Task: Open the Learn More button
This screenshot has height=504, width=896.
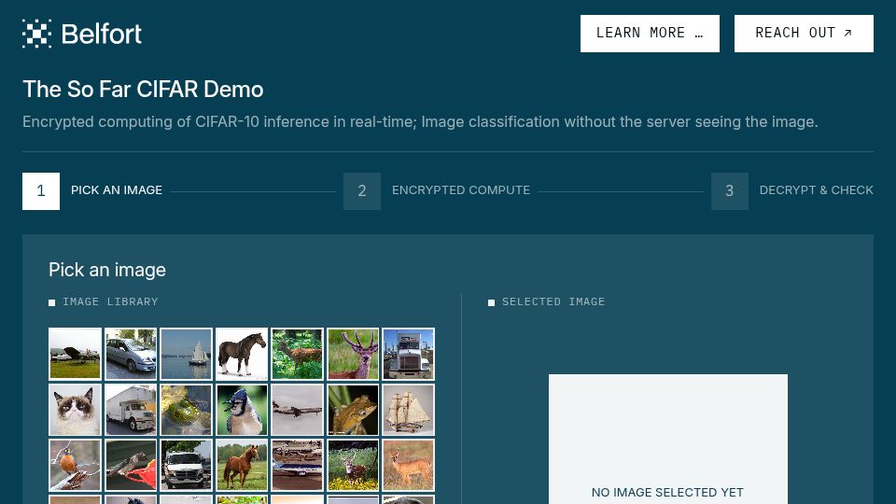Action: point(650,34)
